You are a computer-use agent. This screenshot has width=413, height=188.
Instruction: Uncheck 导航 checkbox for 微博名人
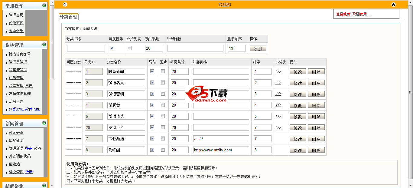(x=152, y=83)
